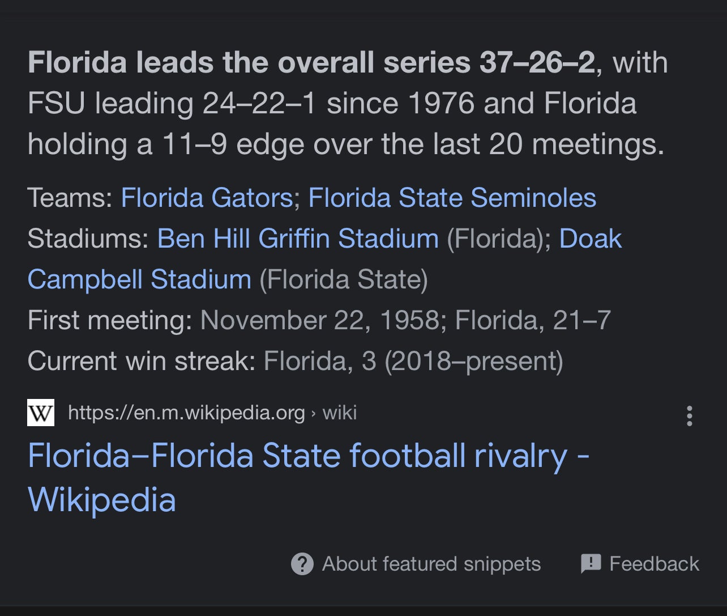727x616 pixels.
Task: Open the Florida State Seminoles link
Action: click(x=452, y=197)
